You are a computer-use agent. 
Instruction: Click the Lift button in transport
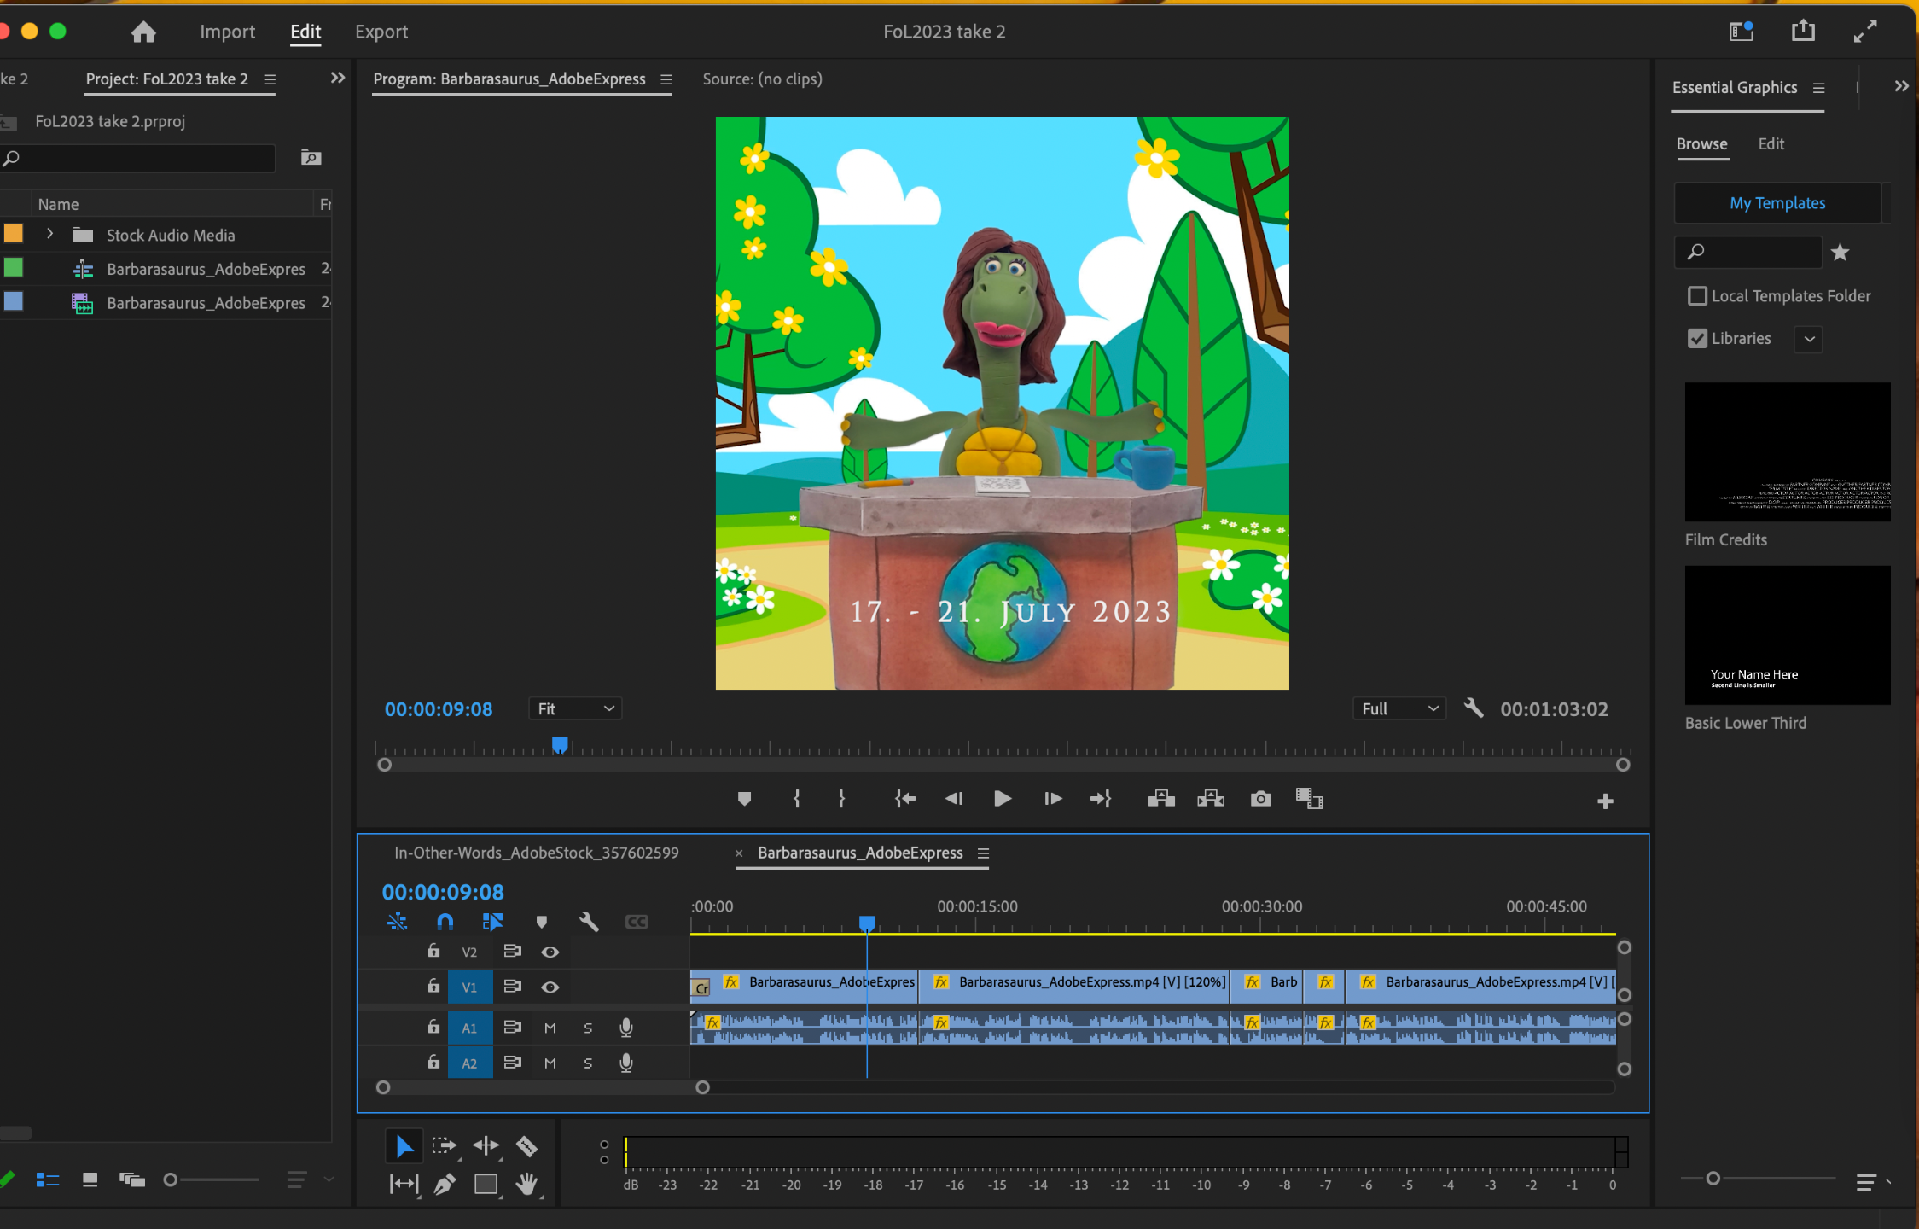[x=1161, y=799]
